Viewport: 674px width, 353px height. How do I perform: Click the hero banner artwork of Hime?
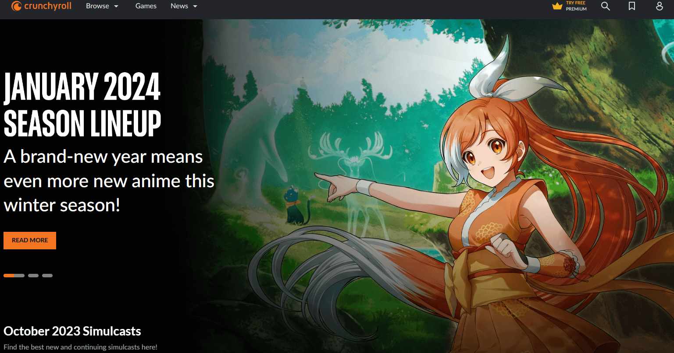click(439, 186)
